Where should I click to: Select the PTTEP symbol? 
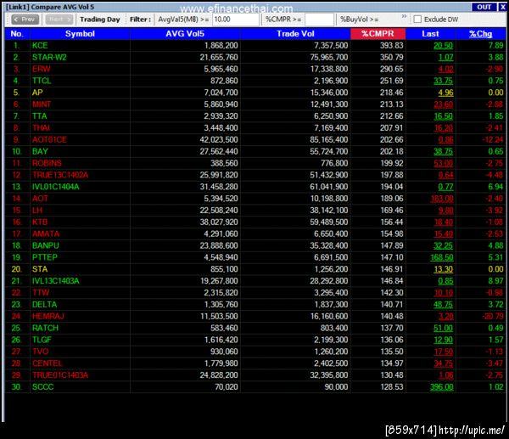45,257
